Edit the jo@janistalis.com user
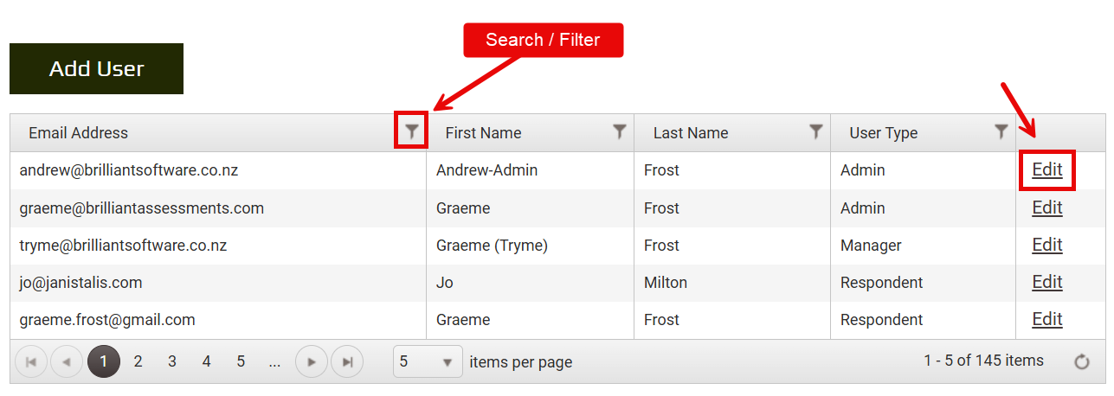The height and width of the screenshot is (396, 1114). tap(1046, 283)
